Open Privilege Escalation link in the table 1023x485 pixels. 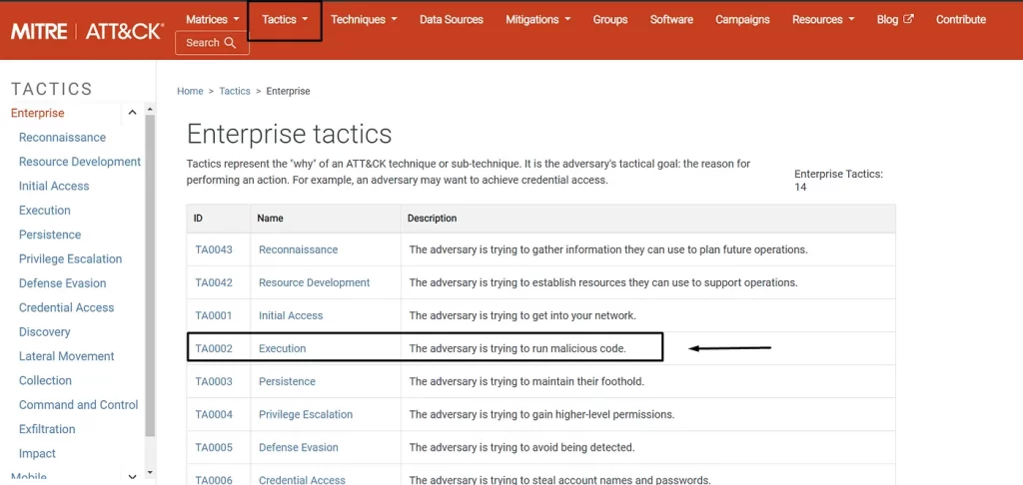pos(306,414)
